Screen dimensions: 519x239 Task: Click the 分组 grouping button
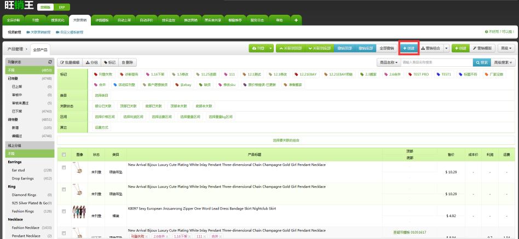(91, 62)
